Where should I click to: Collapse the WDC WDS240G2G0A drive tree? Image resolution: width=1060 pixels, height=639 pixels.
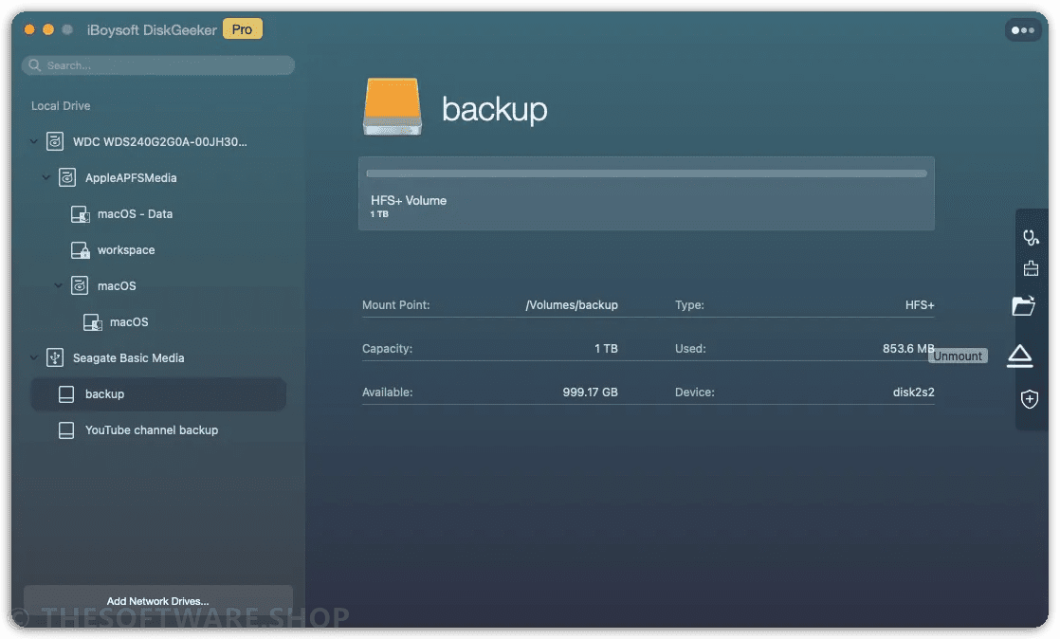(x=33, y=141)
